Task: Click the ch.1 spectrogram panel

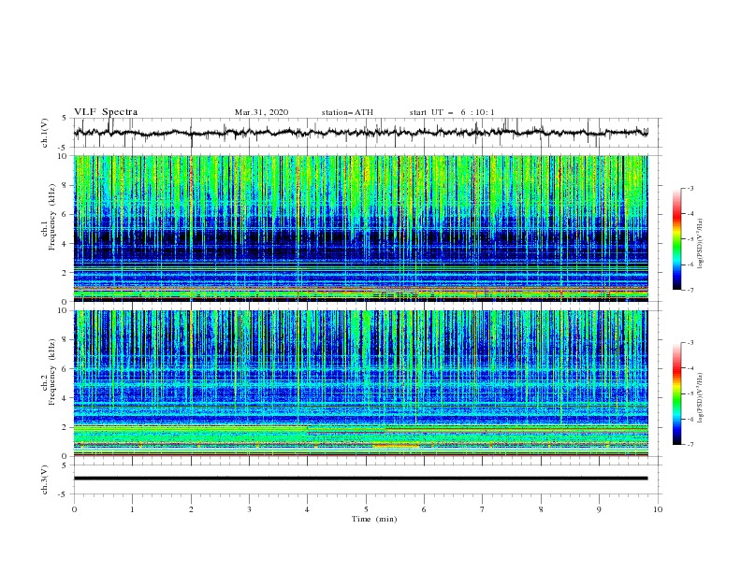Action: click(361, 228)
